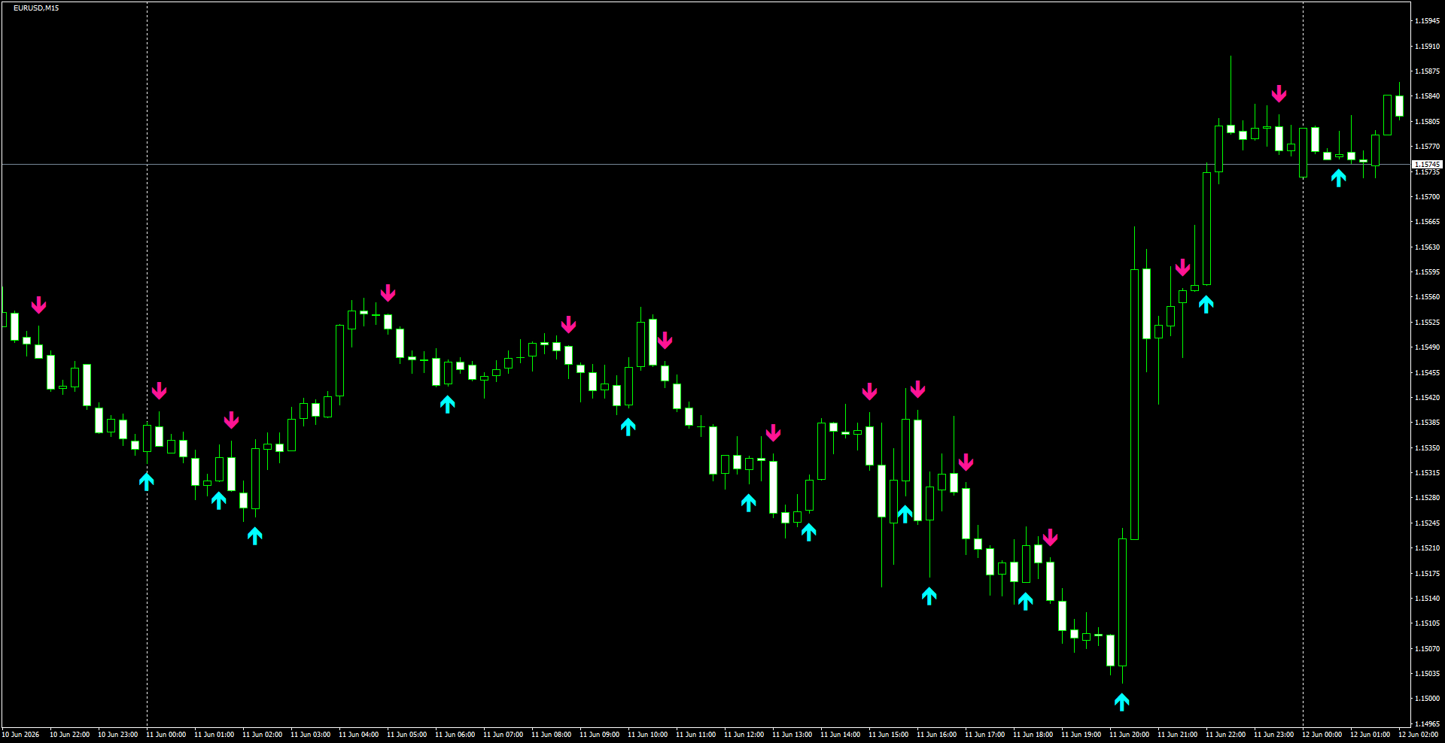Click the price label 1.15210
The width and height of the screenshot is (1445, 743).
tap(1427, 548)
